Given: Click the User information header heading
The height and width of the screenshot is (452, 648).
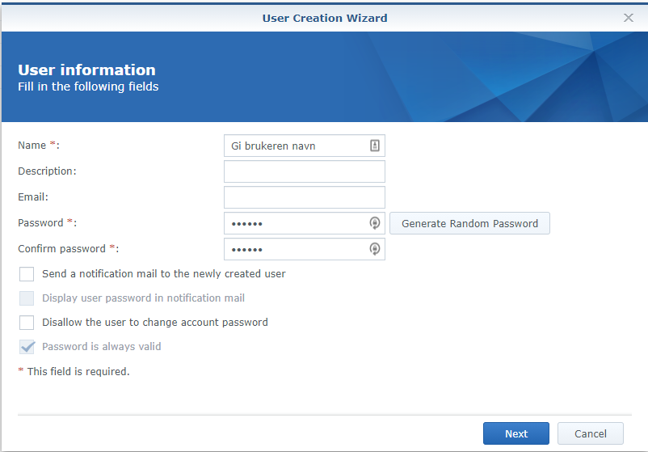Looking at the screenshot, I should (86, 70).
